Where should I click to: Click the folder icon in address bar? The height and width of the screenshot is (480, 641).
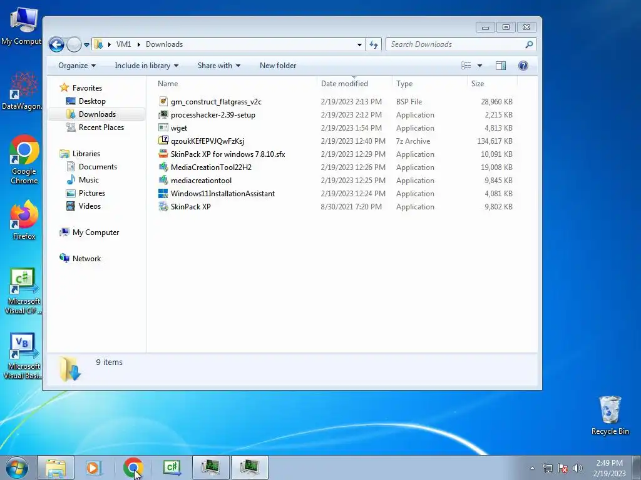coord(98,44)
